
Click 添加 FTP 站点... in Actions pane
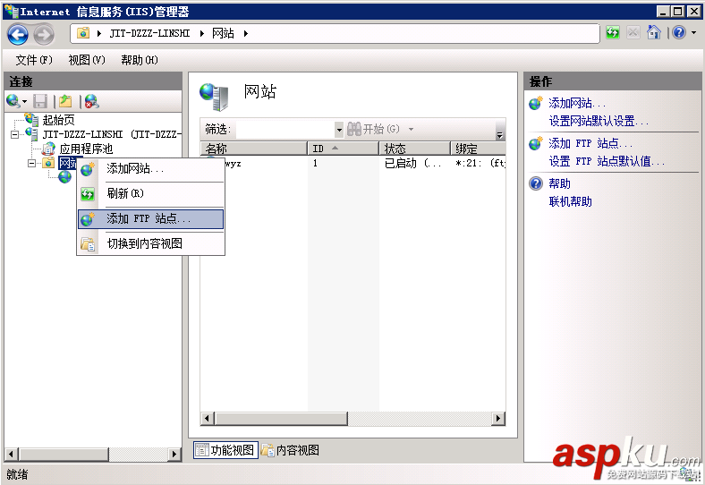click(590, 143)
